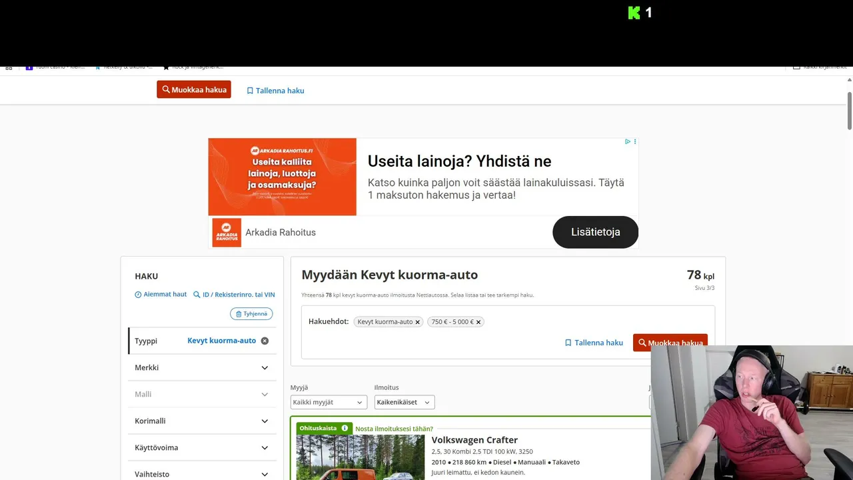This screenshot has height=480, width=853.
Task: Click Tallenna haku inside the Hakuehdot box
Action: click(x=594, y=343)
